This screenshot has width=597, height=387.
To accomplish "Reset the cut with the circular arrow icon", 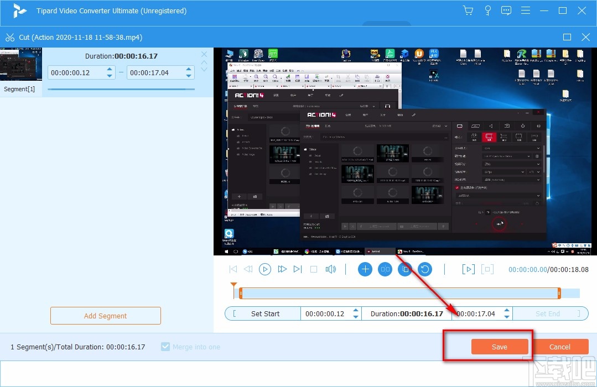I will [425, 269].
